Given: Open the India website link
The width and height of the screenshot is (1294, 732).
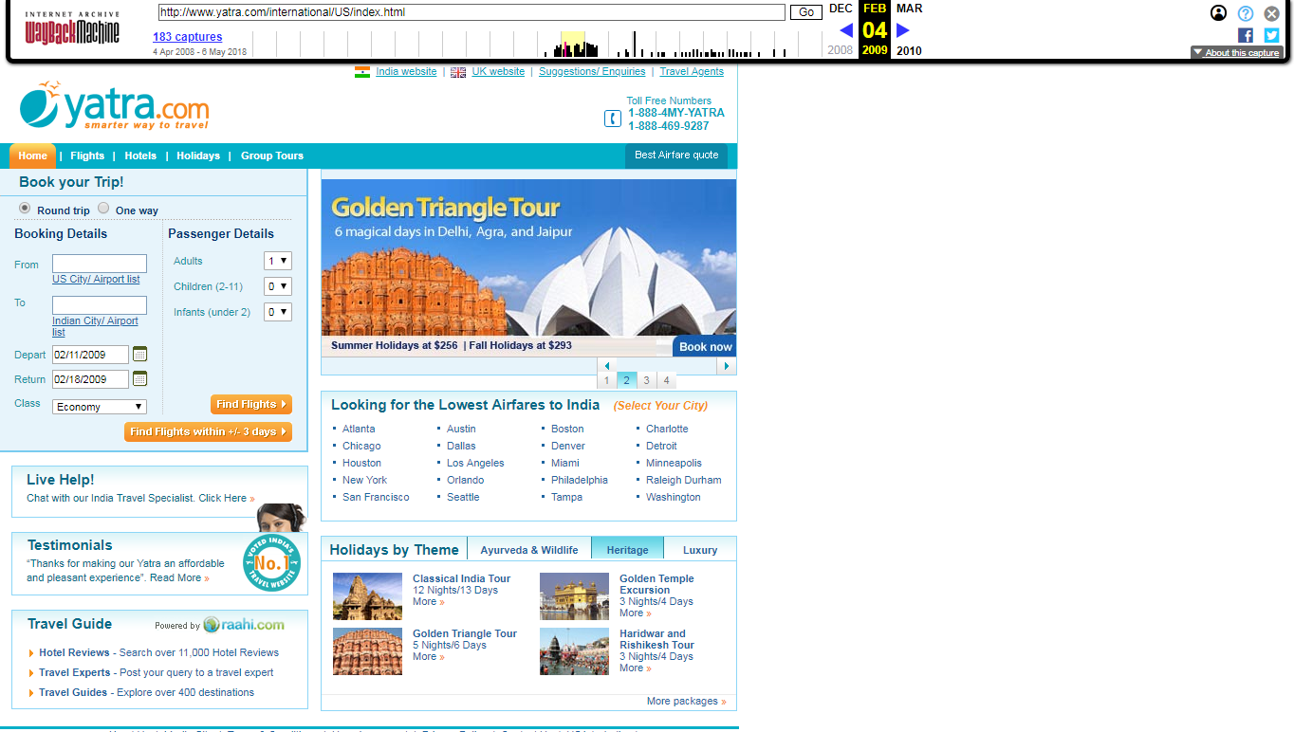Looking at the screenshot, I should point(406,72).
